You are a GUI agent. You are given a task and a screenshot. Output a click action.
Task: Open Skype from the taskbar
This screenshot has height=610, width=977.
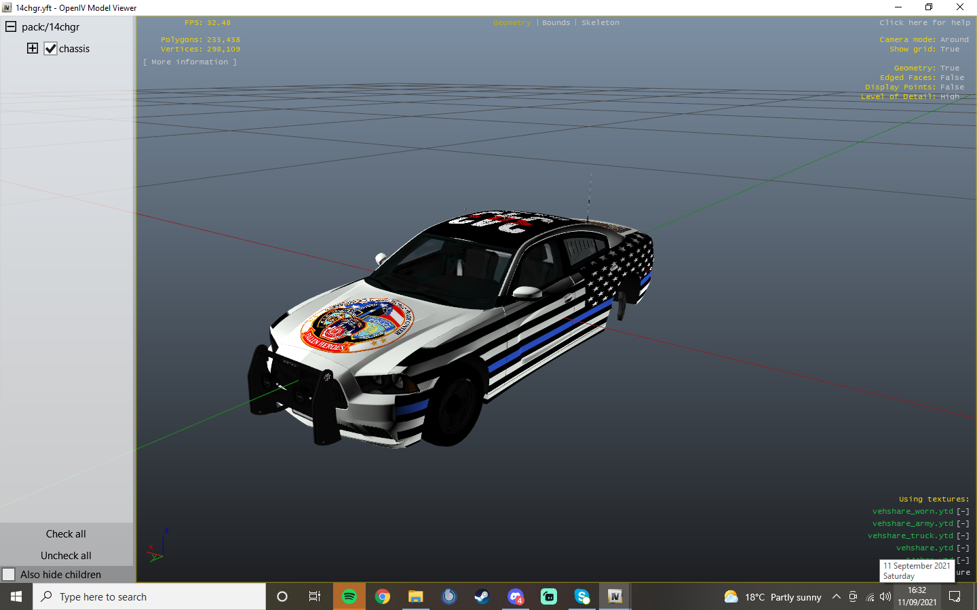click(582, 596)
